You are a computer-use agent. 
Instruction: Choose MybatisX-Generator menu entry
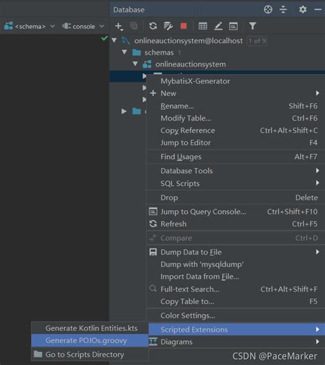click(195, 81)
